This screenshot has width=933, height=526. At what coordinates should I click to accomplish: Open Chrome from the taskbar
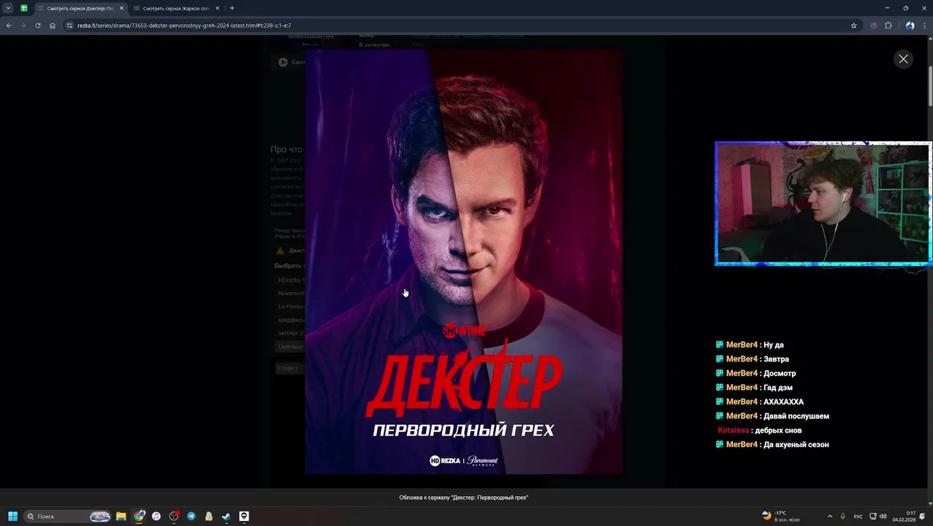pos(139,516)
